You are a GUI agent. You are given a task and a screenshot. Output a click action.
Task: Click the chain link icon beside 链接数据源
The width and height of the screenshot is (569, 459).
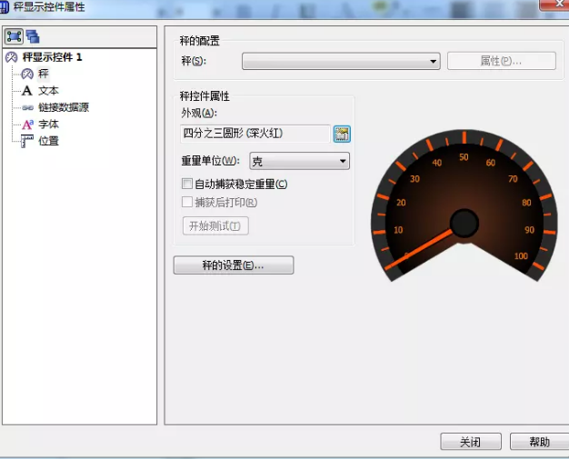(x=27, y=107)
